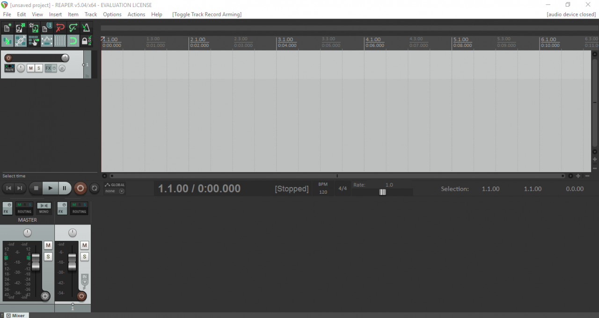Open the View menu
599x318 pixels.
37,14
